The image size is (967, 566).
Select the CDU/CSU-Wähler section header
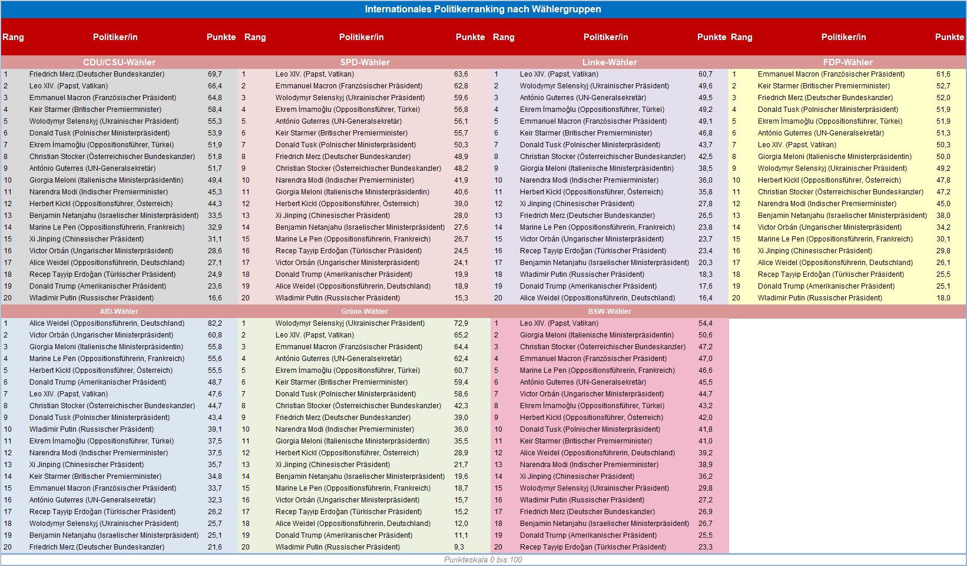[x=119, y=62]
